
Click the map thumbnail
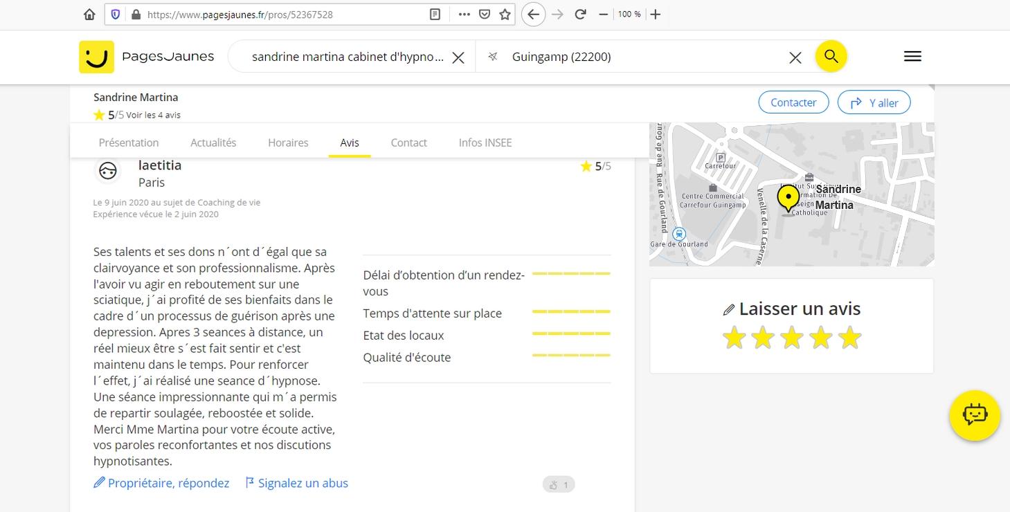click(x=791, y=194)
